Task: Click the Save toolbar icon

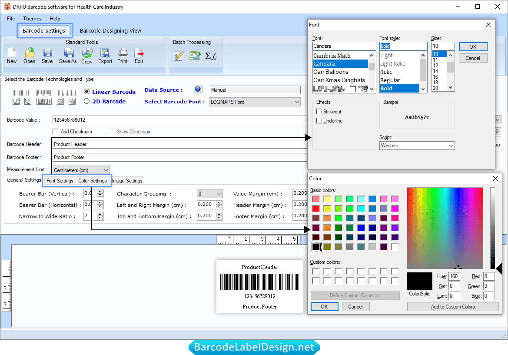Action: coord(47,56)
